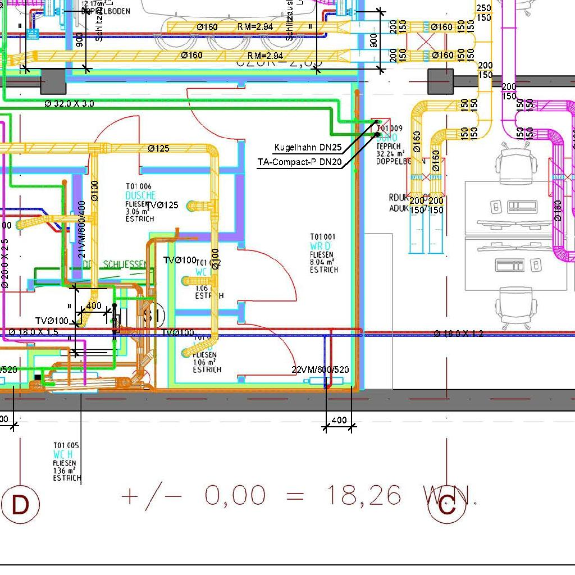Select the Ø125 duct size label
The height and width of the screenshot is (575, 575).
(158, 148)
